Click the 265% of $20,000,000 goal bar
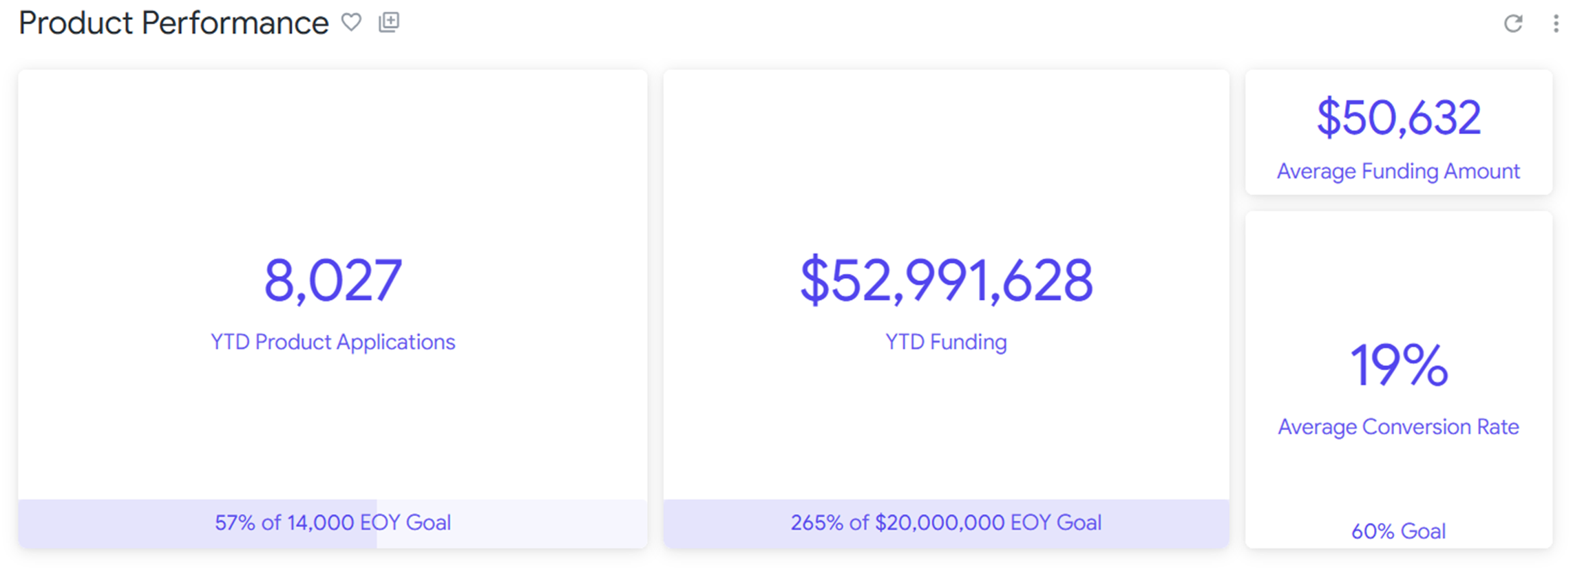 [x=946, y=523]
